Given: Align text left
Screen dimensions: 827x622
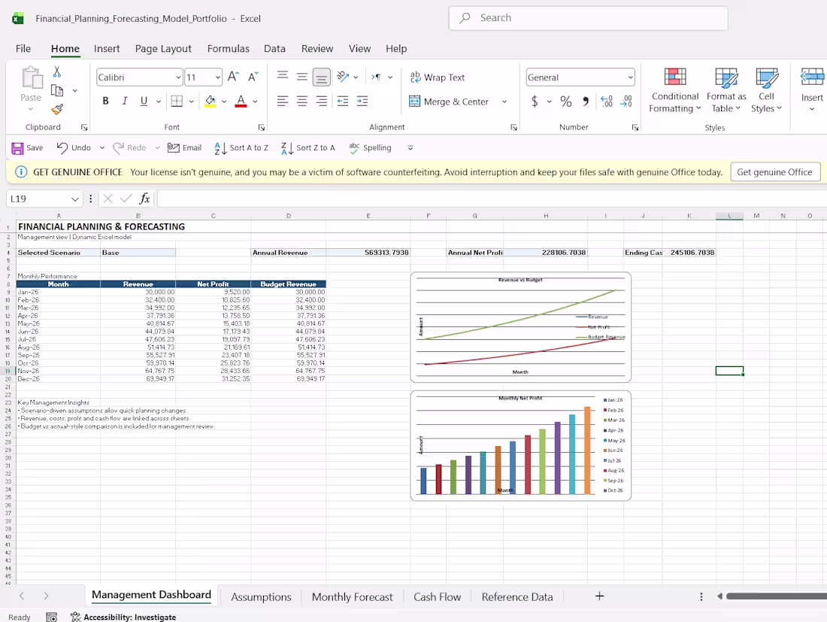Looking at the screenshot, I should tap(283, 101).
